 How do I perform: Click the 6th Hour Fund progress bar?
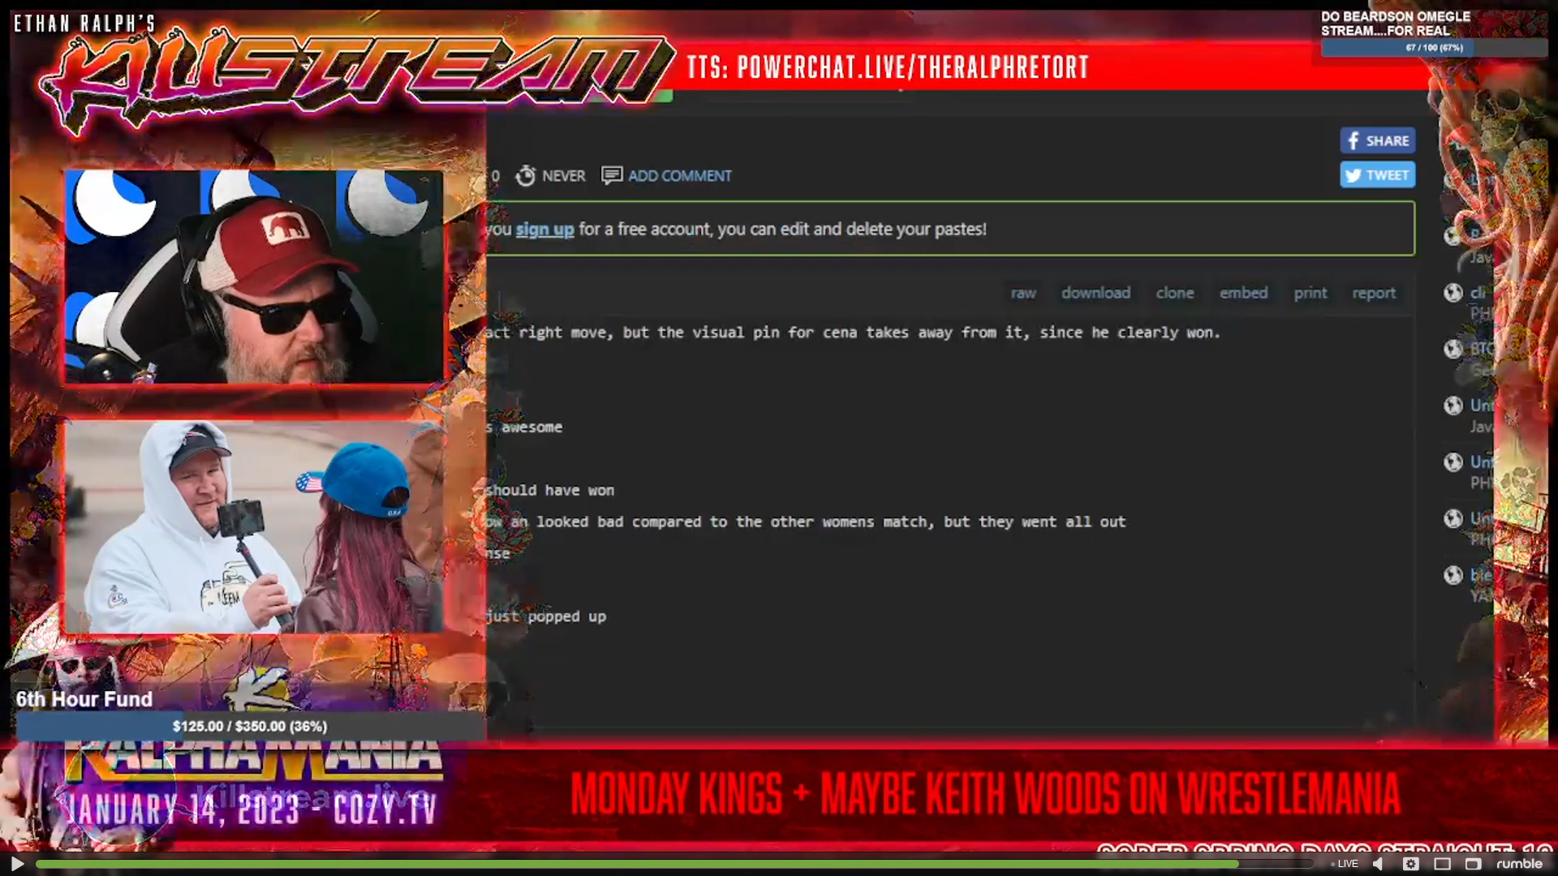tap(250, 726)
